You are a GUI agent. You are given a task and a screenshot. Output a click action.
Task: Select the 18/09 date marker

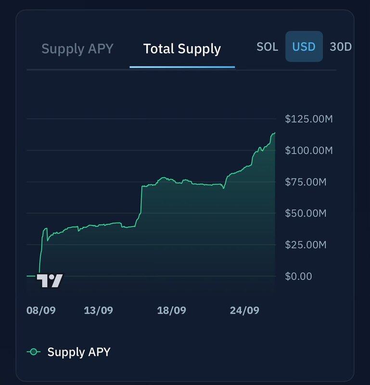(172, 310)
